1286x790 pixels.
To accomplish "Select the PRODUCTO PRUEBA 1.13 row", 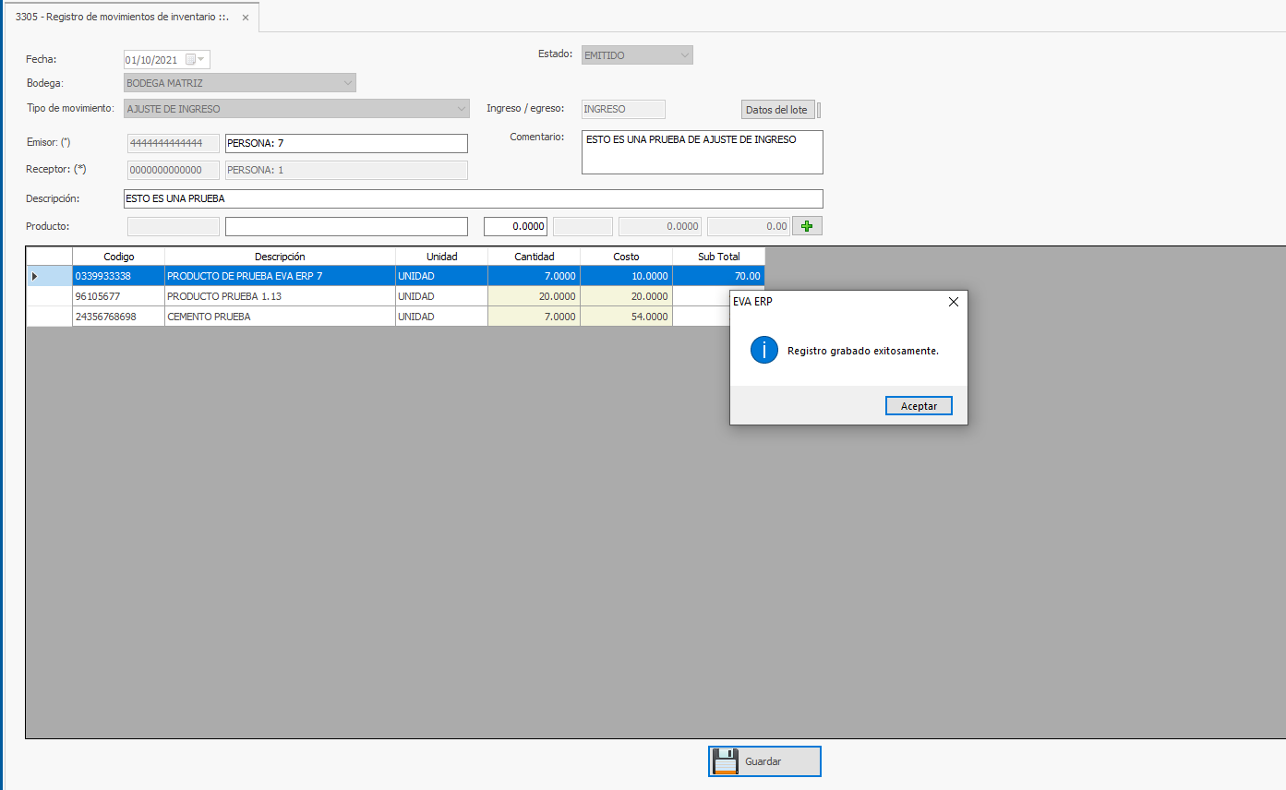I will coord(280,296).
